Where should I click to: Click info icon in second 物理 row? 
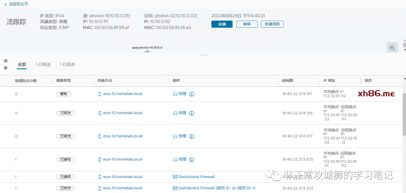coord(191,113)
